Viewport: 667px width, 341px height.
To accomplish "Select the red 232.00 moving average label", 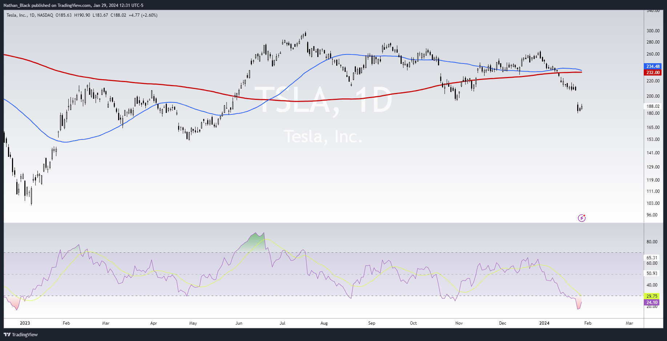I will click(653, 73).
